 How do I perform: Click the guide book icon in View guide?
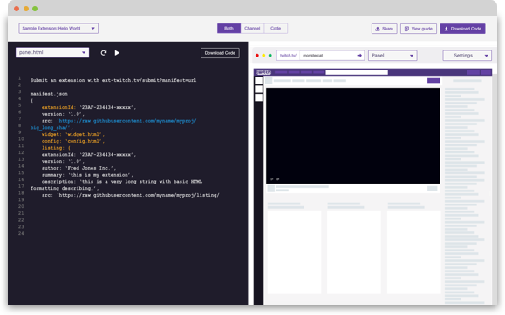pyautogui.click(x=406, y=29)
